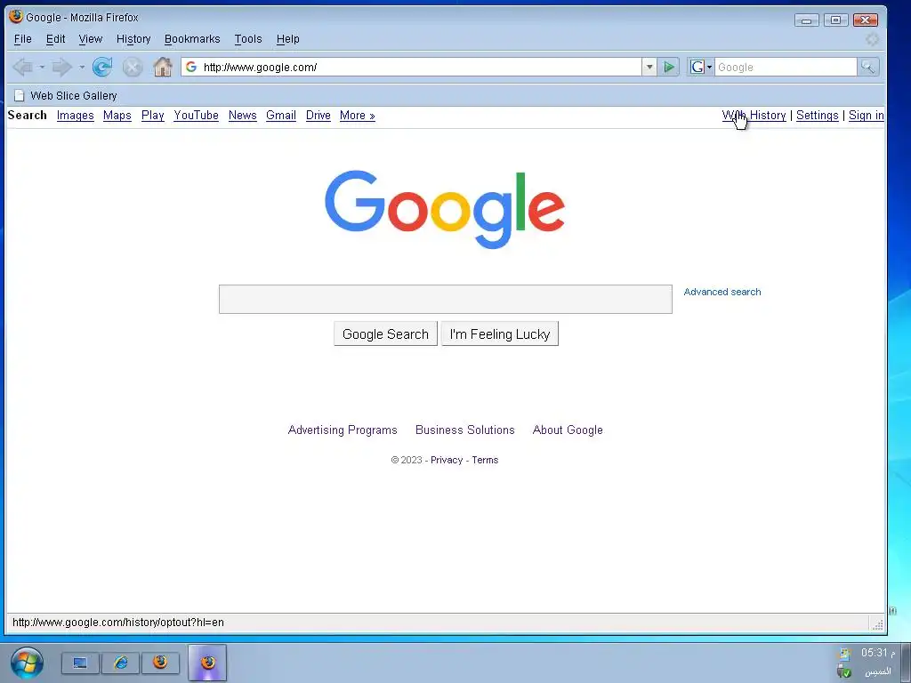Screen dimensions: 911x683
Task: Click the Show desktop strip at taskbar end
Action: pyautogui.click(x=905, y=663)
